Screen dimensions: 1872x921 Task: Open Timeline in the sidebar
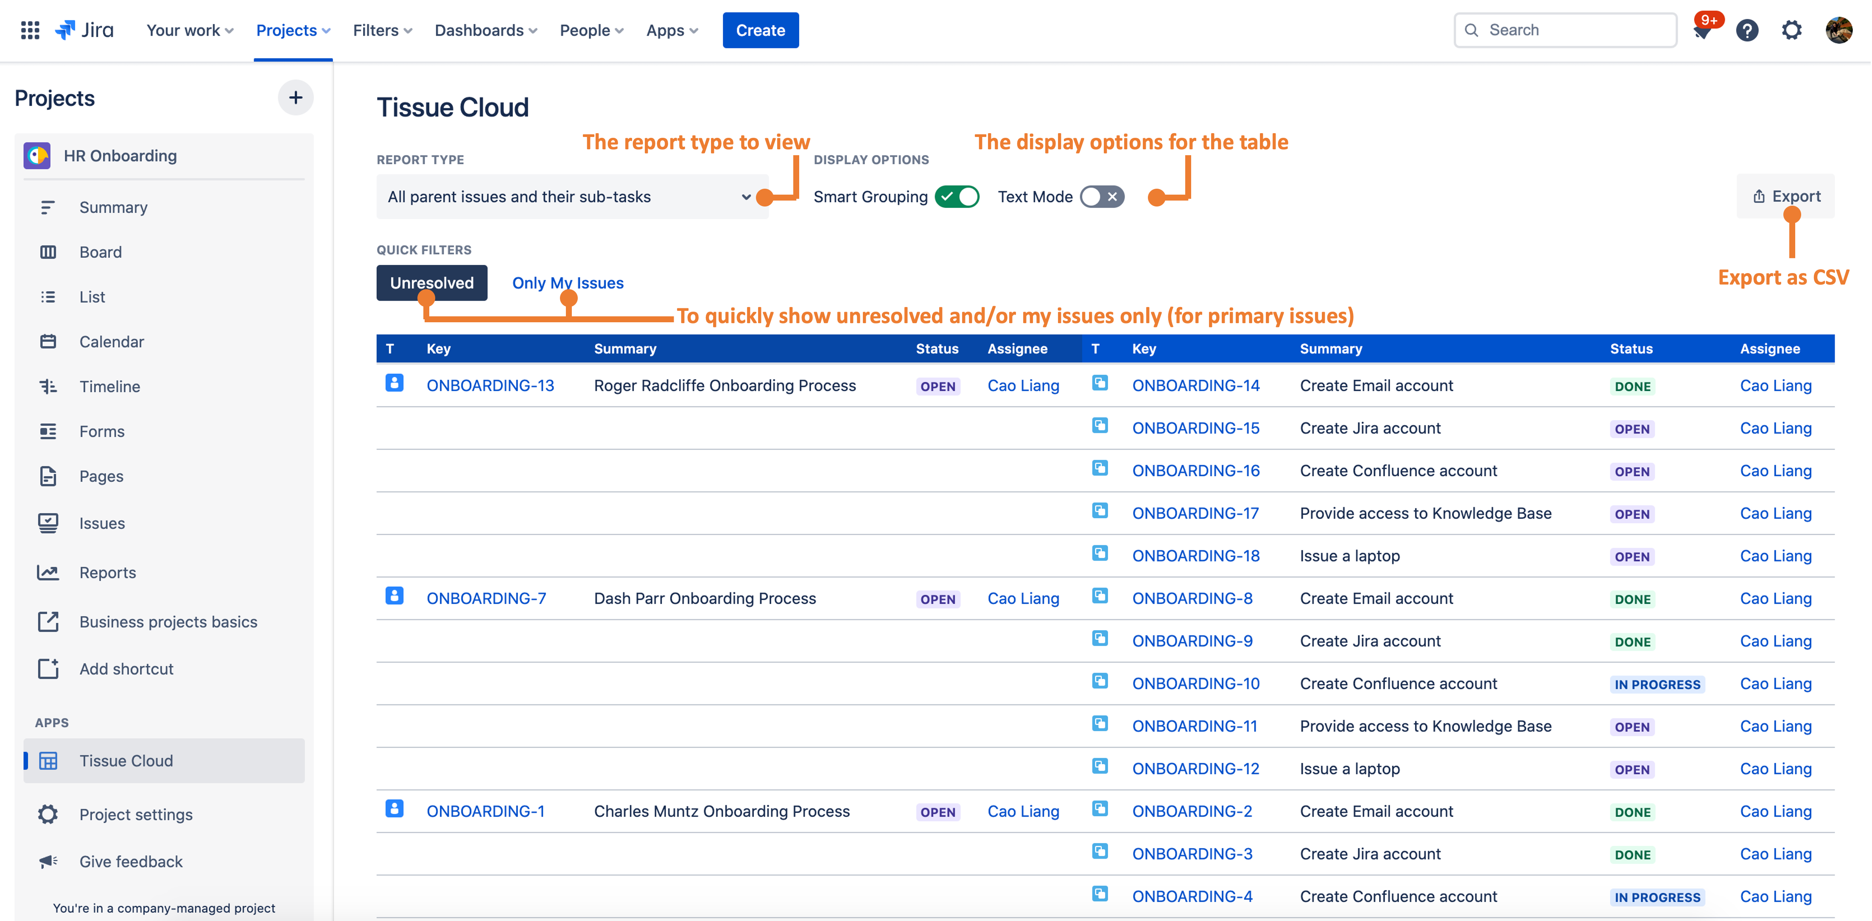click(109, 386)
